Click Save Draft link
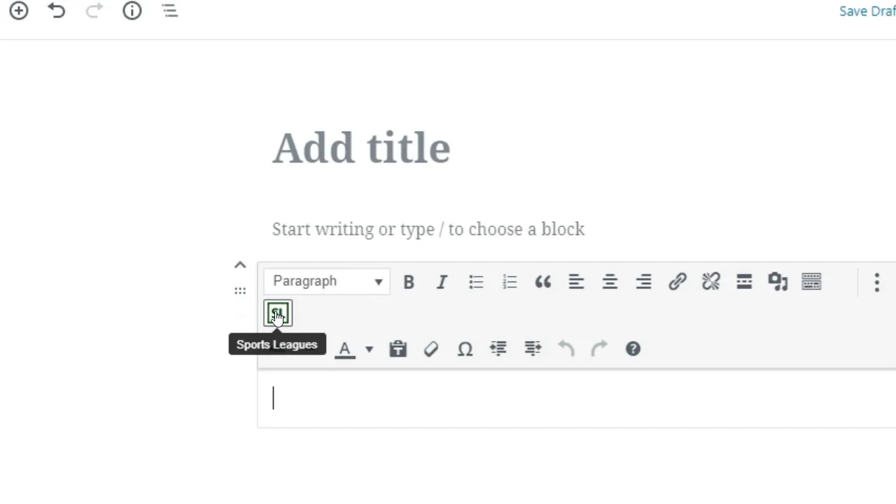 tap(867, 11)
